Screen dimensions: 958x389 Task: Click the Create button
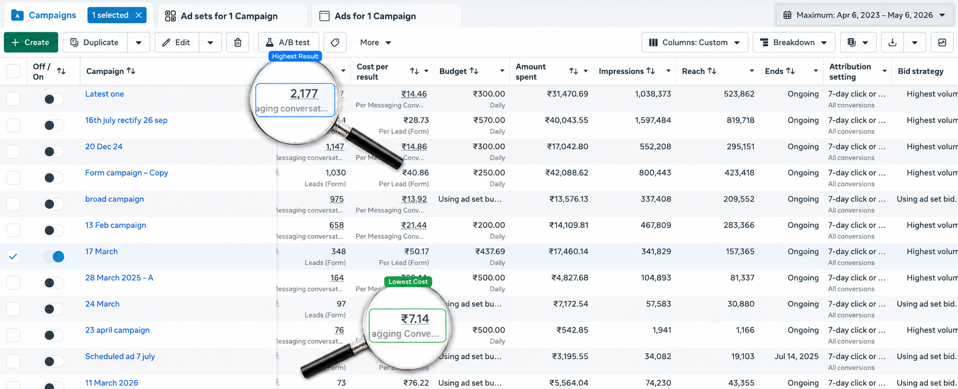click(31, 42)
